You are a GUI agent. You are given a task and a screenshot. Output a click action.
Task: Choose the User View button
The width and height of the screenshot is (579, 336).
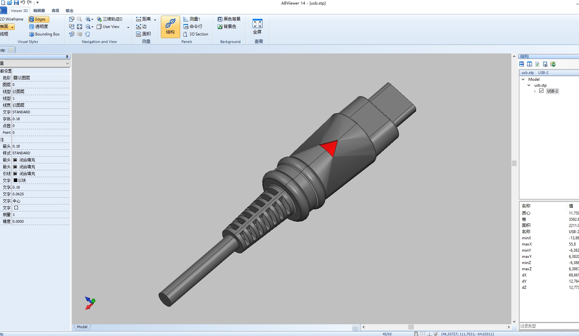(x=108, y=27)
